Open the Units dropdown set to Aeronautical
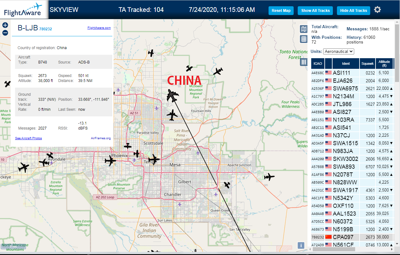This screenshot has width=400, height=255. [339, 51]
